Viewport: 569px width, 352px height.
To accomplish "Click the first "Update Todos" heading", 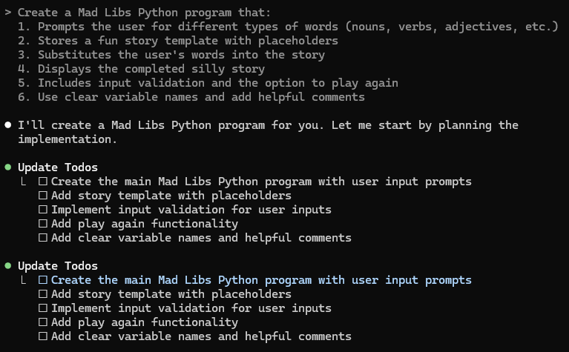I will coord(58,167).
